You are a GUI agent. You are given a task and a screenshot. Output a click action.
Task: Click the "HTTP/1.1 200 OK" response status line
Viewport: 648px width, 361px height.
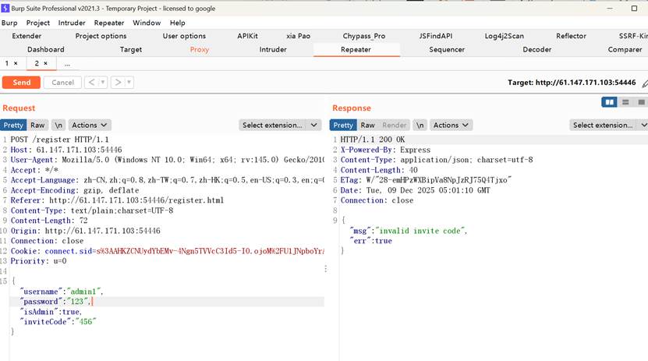point(373,140)
